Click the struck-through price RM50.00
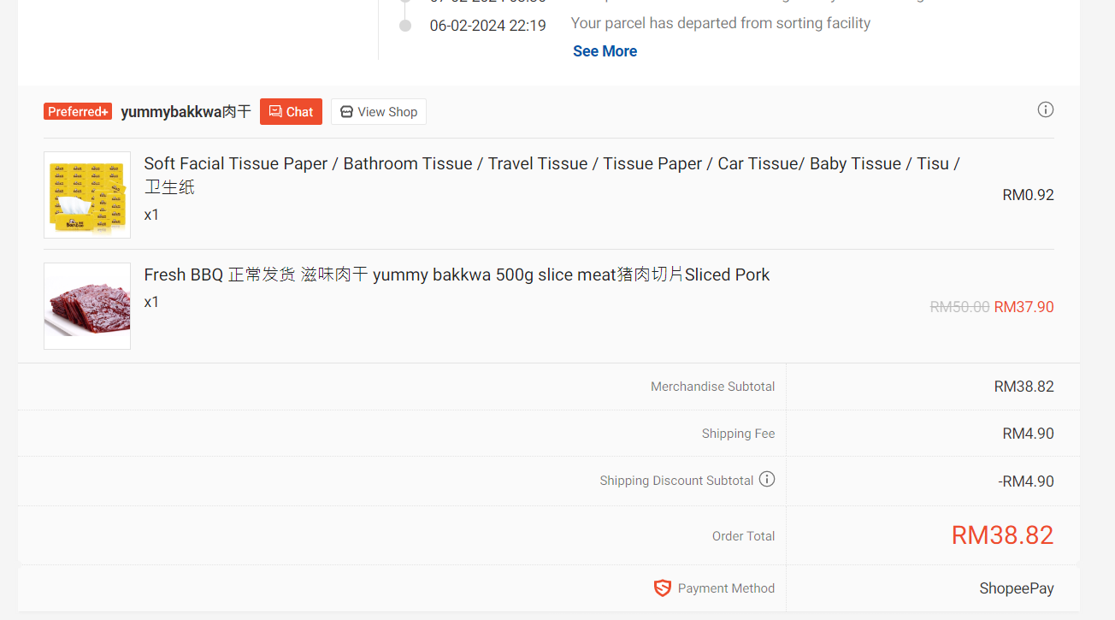 click(959, 307)
